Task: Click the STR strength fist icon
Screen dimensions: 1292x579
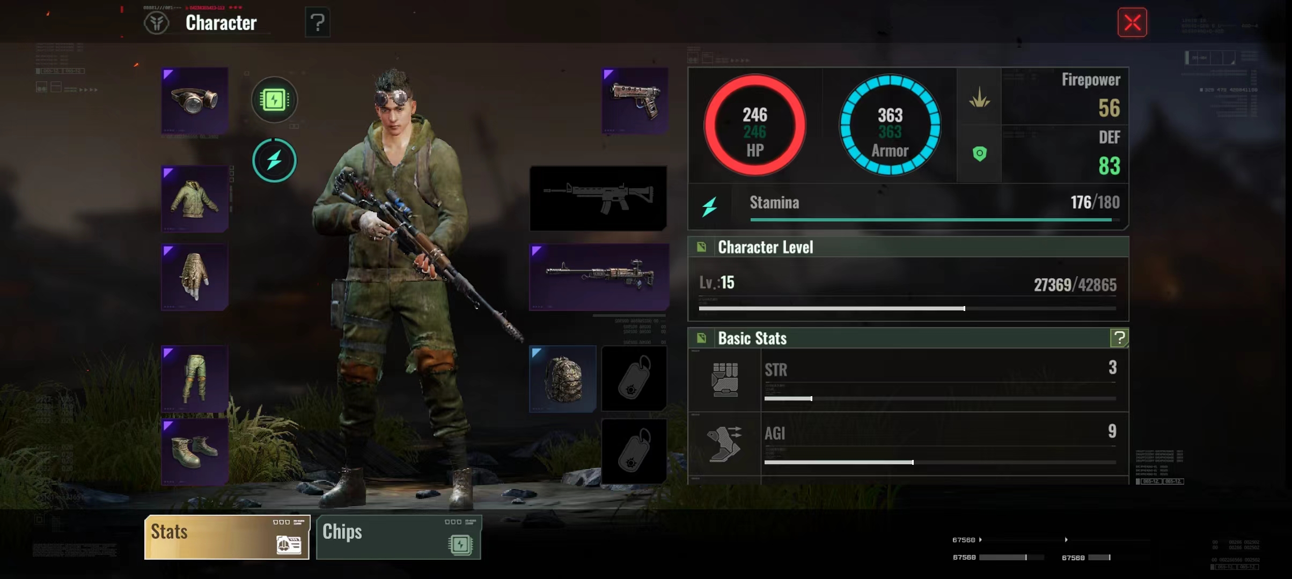Action: pyautogui.click(x=724, y=380)
